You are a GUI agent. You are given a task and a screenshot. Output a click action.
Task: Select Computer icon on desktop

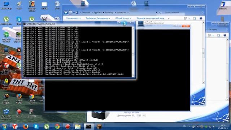pyautogui.click(x=6, y=6)
